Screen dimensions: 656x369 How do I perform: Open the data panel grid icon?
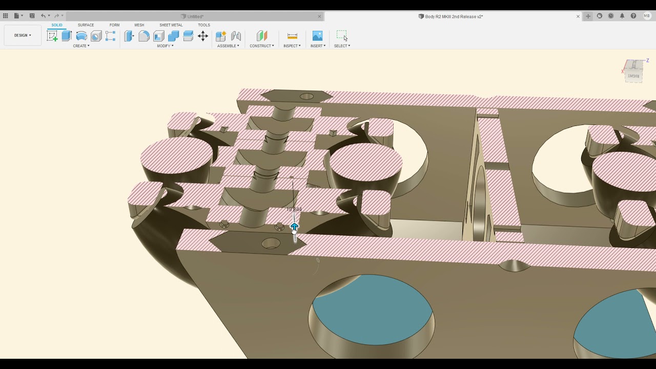(6, 16)
